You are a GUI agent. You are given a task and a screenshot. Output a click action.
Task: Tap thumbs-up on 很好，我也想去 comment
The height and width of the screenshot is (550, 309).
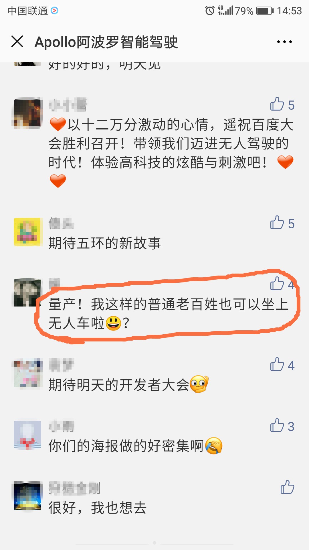pos(287,487)
